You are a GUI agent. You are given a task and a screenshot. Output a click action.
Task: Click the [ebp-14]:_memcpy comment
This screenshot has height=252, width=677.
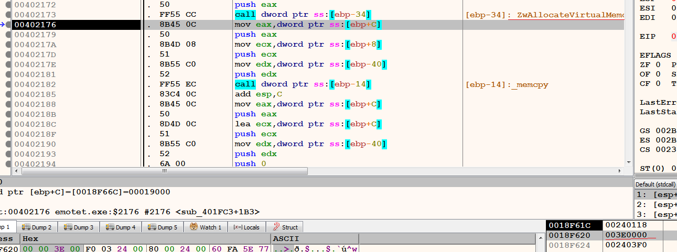[x=507, y=84]
